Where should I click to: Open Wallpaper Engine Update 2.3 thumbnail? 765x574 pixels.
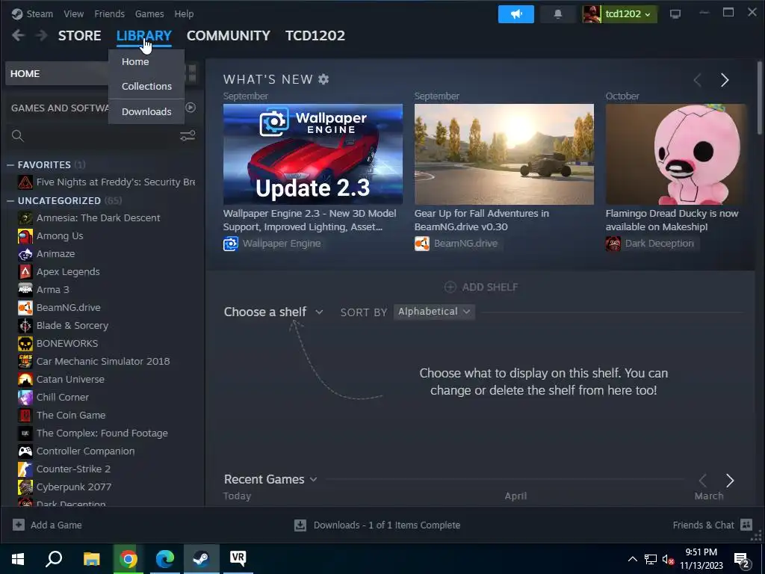pos(313,154)
